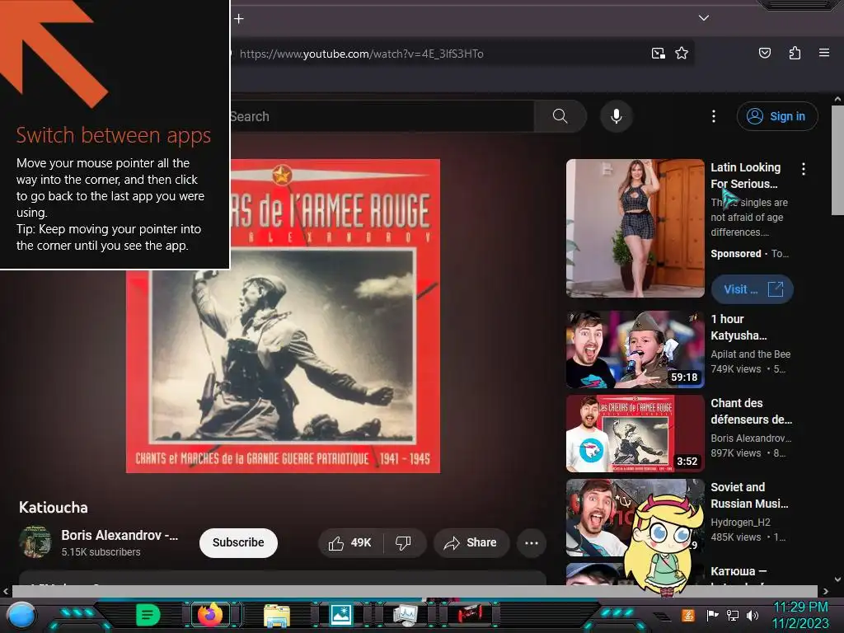
Task: Play the Soviet and Russian Music thumbnail
Action: pyautogui.click(x=635, y=518)
